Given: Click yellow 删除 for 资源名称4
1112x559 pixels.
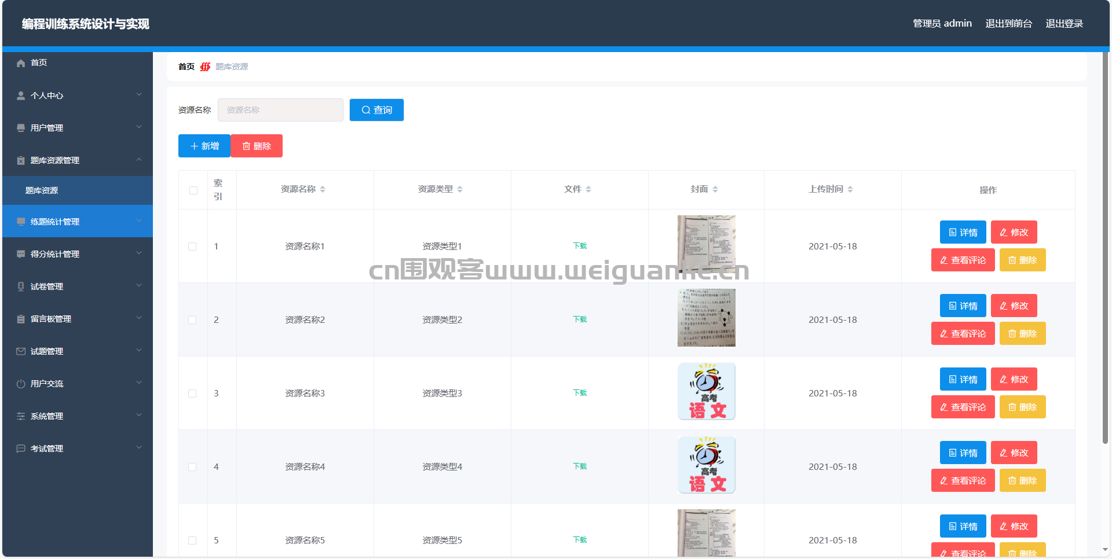Looking at the screenshot, I should [1023, 480].
